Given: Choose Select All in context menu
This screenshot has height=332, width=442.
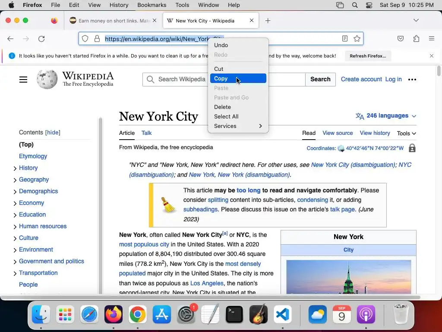Looking at the screenshot, I should (x=238, y=116).
